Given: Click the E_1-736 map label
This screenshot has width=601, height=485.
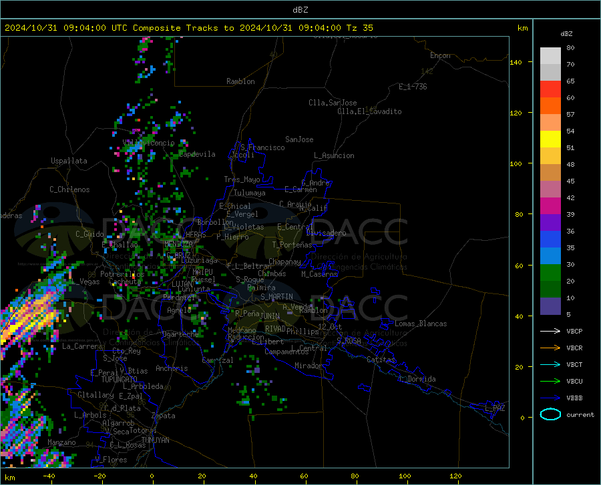Looking at the screenshot, I should point(413,87).
